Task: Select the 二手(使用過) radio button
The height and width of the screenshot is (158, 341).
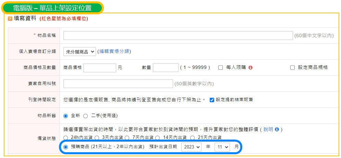Action: (85, 116)
